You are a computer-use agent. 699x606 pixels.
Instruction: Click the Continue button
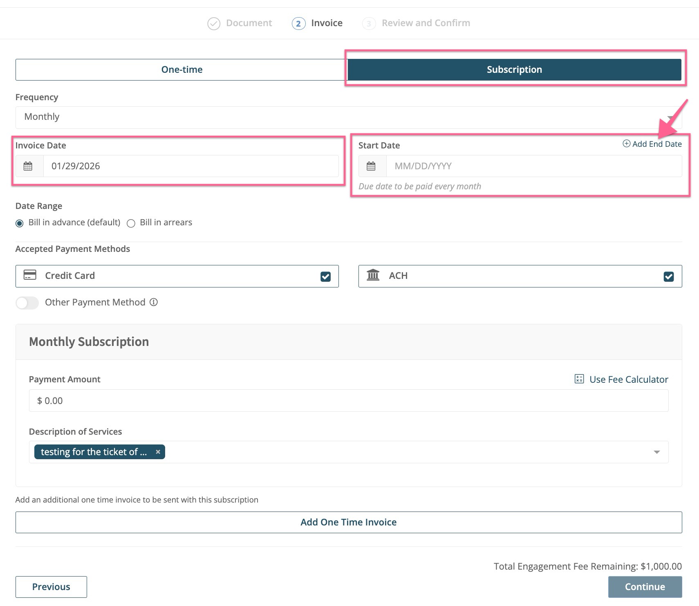coord(645,587)
